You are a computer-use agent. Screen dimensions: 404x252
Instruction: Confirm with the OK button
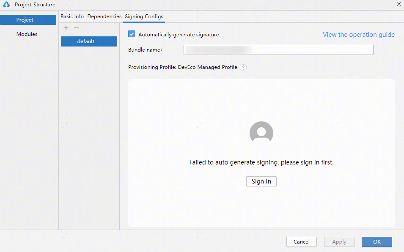pyautogui.click(x=377, y=242)
